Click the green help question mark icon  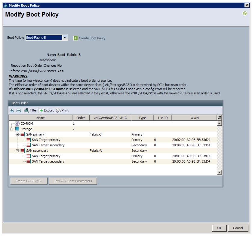(x=244, y=13)
